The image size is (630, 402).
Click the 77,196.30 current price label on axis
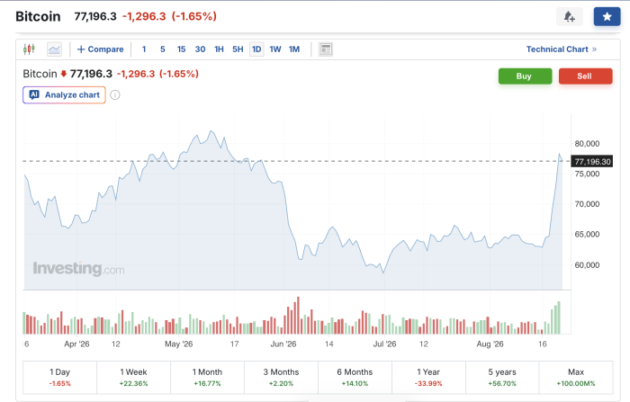(592, 162)
